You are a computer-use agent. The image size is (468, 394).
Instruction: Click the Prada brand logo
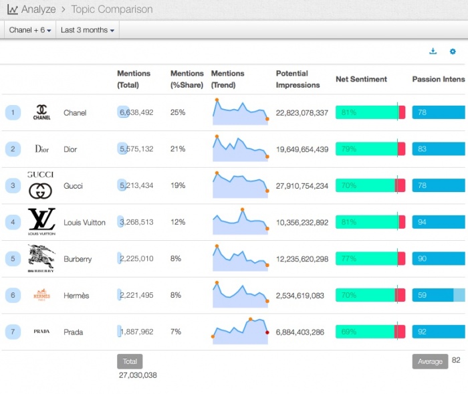[41, 331]
